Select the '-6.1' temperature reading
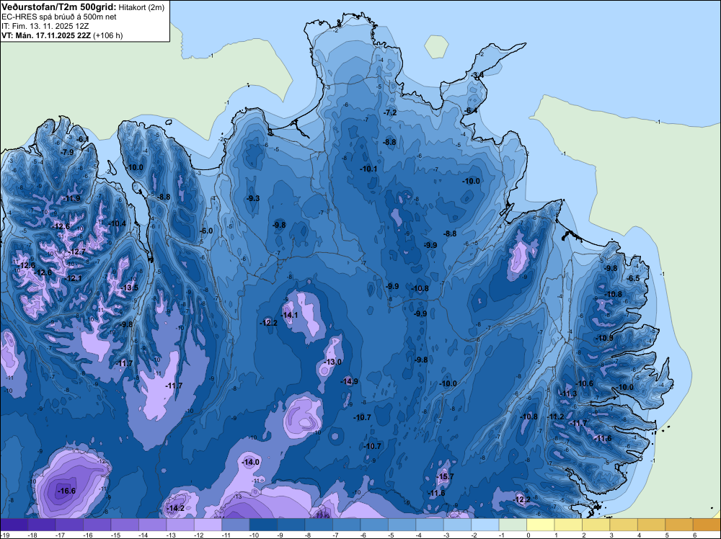The image size is (721, 539). point(83,139)
